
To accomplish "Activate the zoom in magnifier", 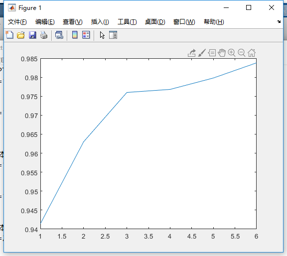I will (x=232, y=53).
